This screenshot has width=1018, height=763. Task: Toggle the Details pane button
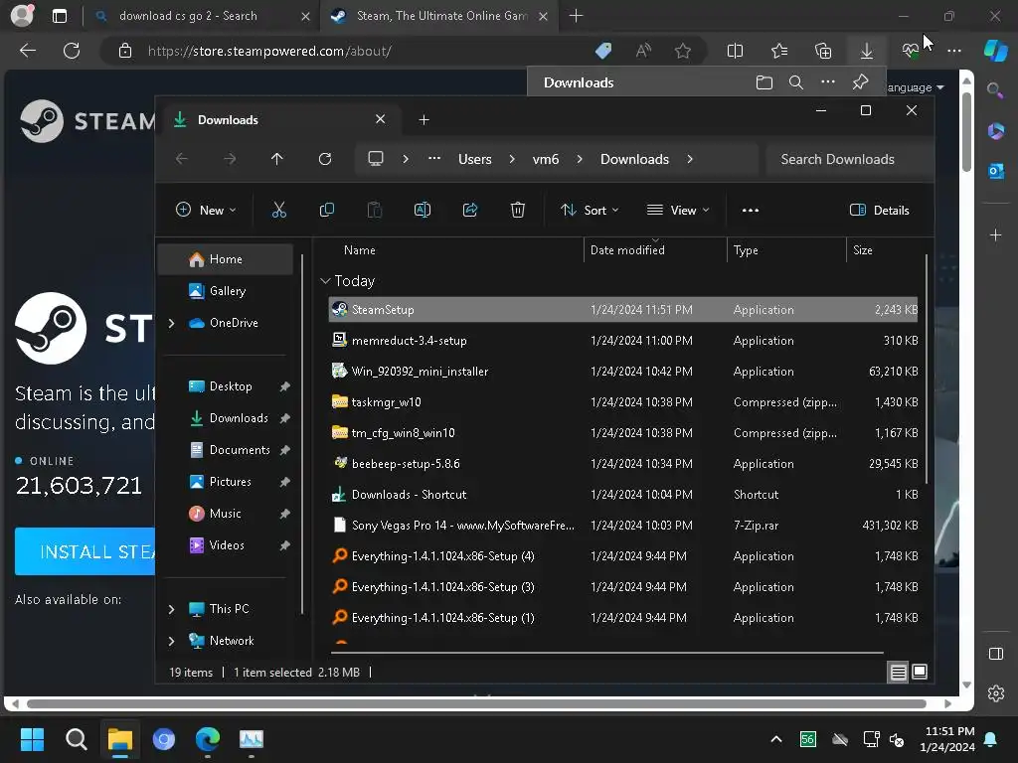[880, 210]
